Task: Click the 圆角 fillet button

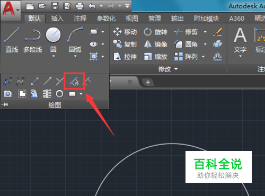Action: [186, 44]
